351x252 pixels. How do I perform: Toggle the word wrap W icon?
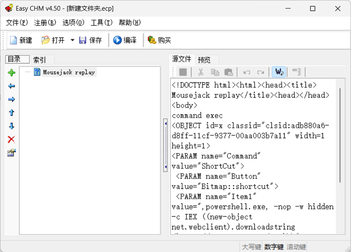click(x=279, y=72)
